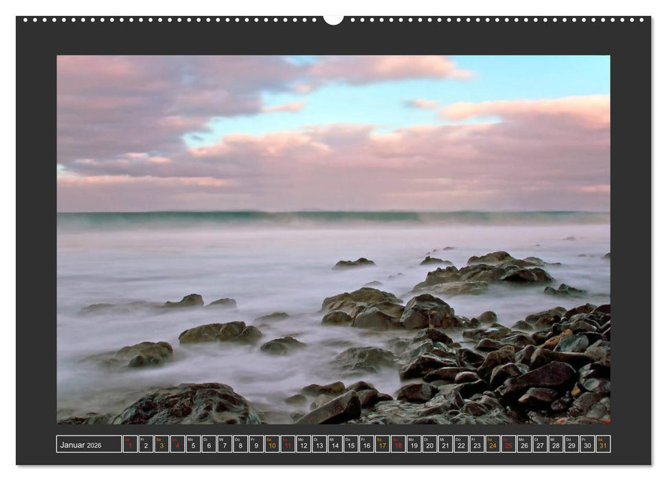
Task: Choose Monday 5 in the date strip
Action: pyautogui.click(x=194, y=445)
